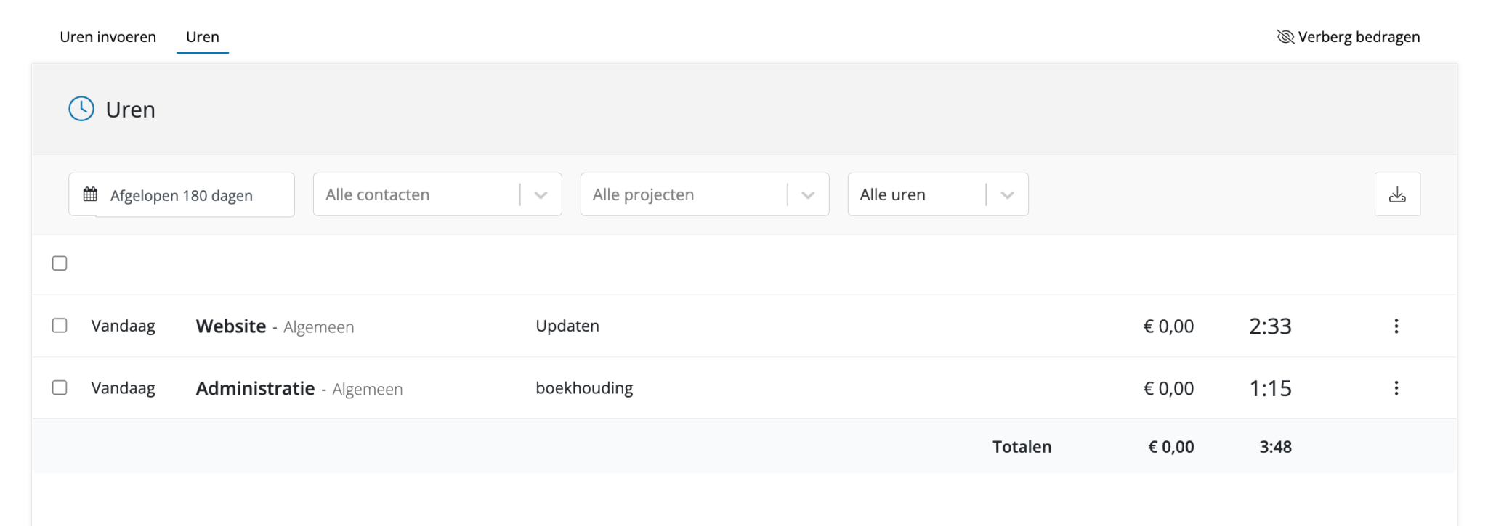Open the Afgelopen 180 dagen date filter
The width and height of the screenshot is (1488, 526).
[182, 195]
